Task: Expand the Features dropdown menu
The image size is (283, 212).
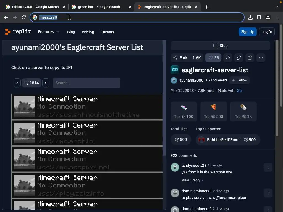Action: pyautogui.click(x=49, y=32)
